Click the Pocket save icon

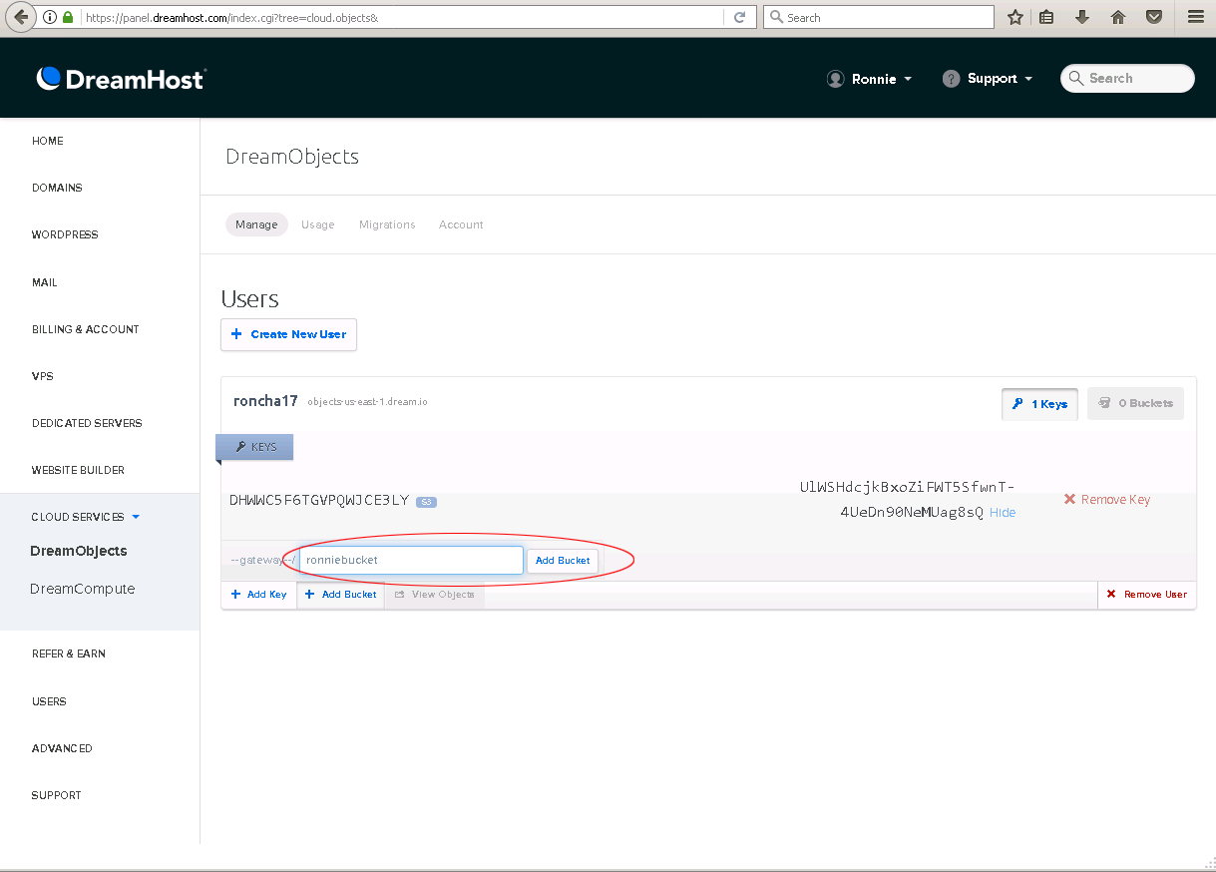[1154, 17]
